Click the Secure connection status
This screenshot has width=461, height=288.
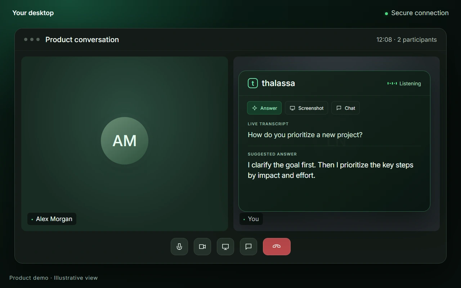(417, 13)
